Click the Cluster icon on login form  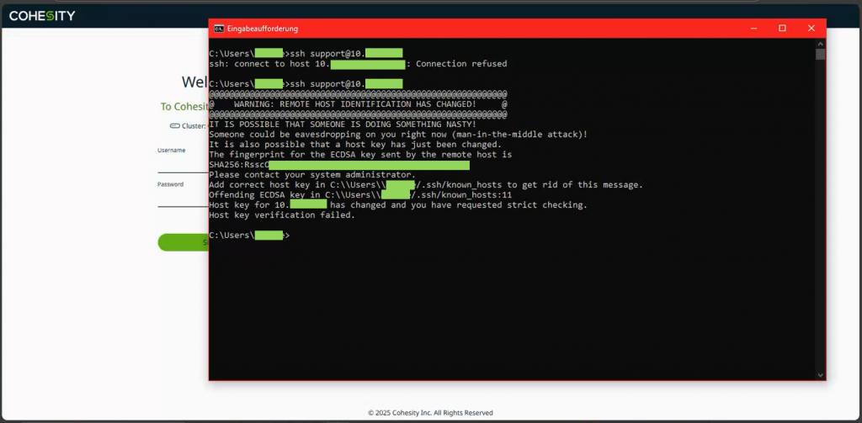(175, 126)
